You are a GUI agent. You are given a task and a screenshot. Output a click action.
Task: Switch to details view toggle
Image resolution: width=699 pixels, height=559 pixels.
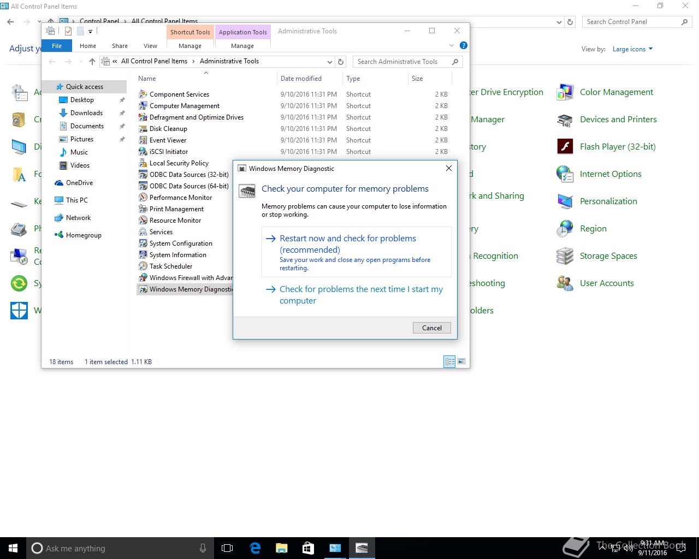coord(449,361)
